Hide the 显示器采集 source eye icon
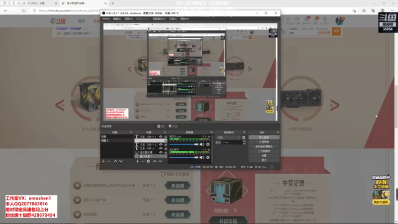Screen dimensions: 398x224 (161, 152)
